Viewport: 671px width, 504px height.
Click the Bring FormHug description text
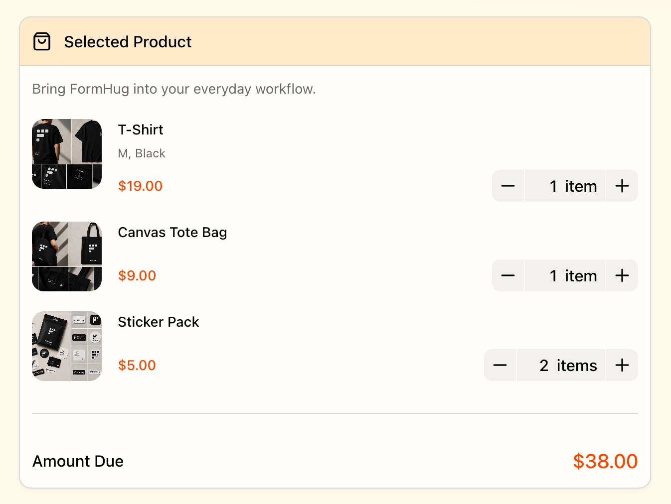(174, 89)
